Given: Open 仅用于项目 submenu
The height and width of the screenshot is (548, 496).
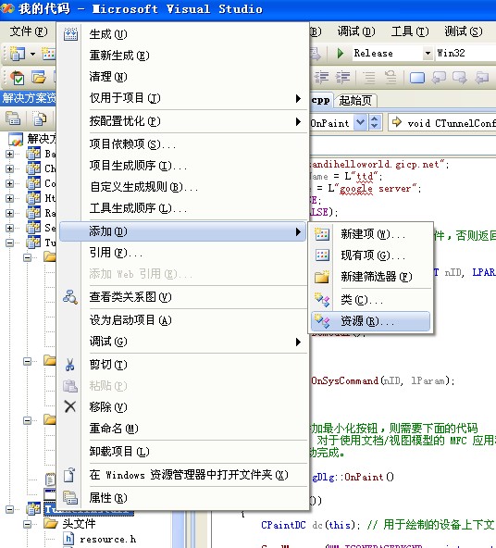Looking at the screenshot, I should point(183,98).
